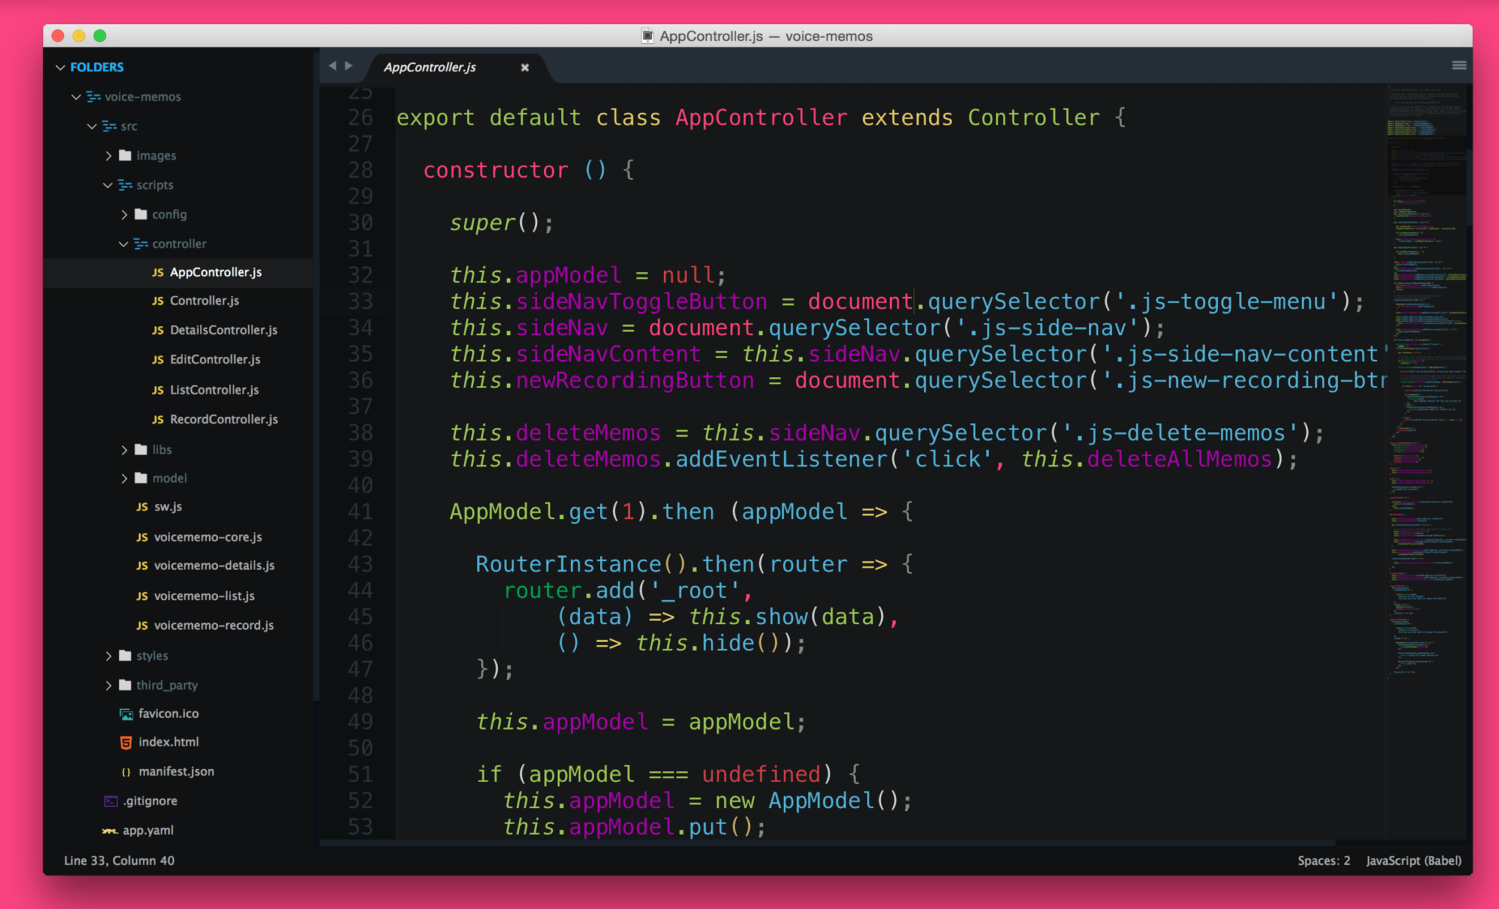Click the YAML icon beside app.yaml
Screen dimensions: 1499x909
pyautogui.click(x=110, y=830)
